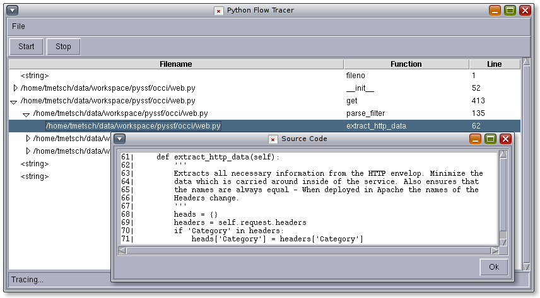Open the File menu
This screenshot has width=540, height=298.
point(18,26)
